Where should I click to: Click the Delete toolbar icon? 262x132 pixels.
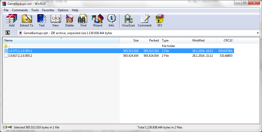pos(70,20)
